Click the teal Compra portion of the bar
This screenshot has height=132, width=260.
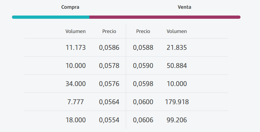51,17
